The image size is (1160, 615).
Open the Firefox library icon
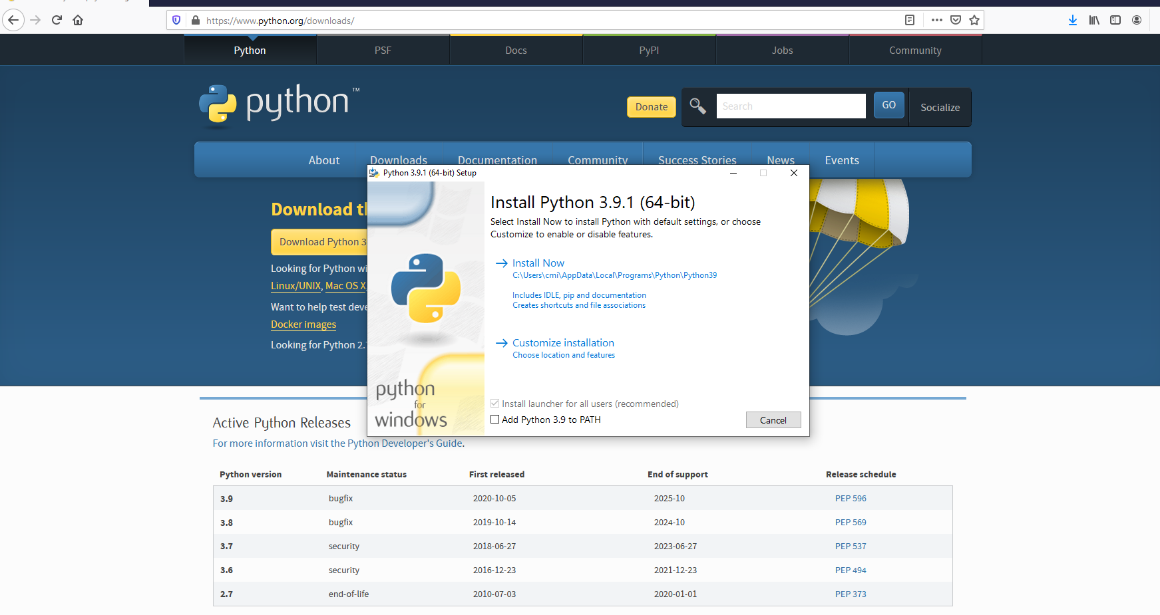(x=1093, y=20)
